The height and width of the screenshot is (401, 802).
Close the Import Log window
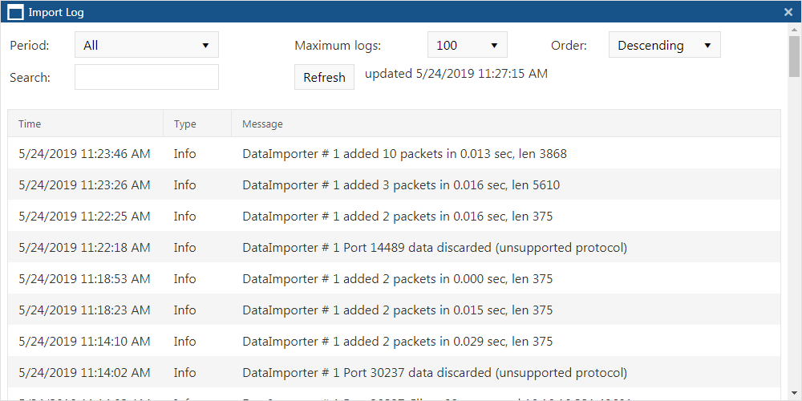pyautogui.click(x=788, y=12)
